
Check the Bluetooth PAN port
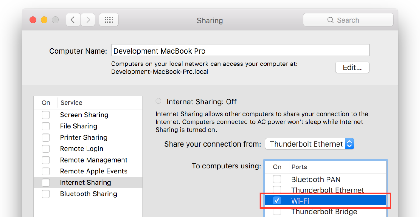coord(277,179)
